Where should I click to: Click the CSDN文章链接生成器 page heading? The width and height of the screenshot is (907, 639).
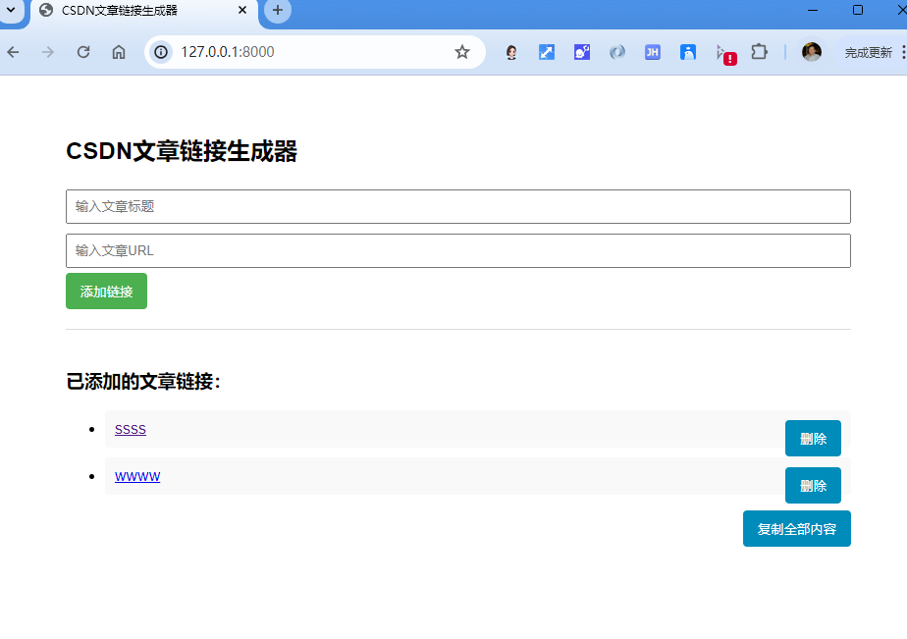pyautogui.click(x=182, y=151)
